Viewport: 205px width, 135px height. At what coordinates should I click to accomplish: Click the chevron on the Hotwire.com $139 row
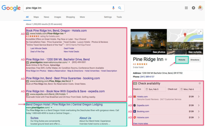coord(199,117)
